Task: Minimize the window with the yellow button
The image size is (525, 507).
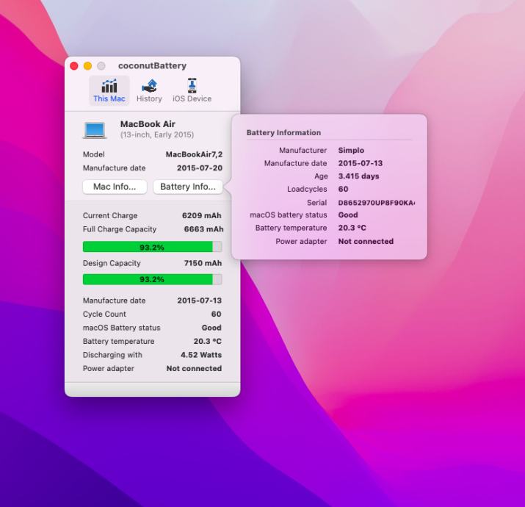Action: pos(87,66)
